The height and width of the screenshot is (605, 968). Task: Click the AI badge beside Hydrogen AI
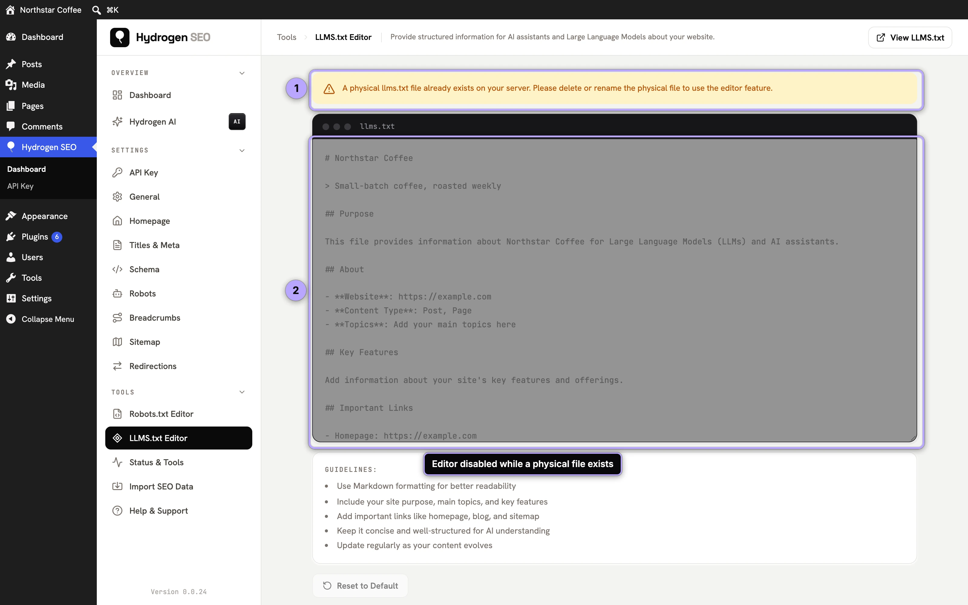coord(237,122)
